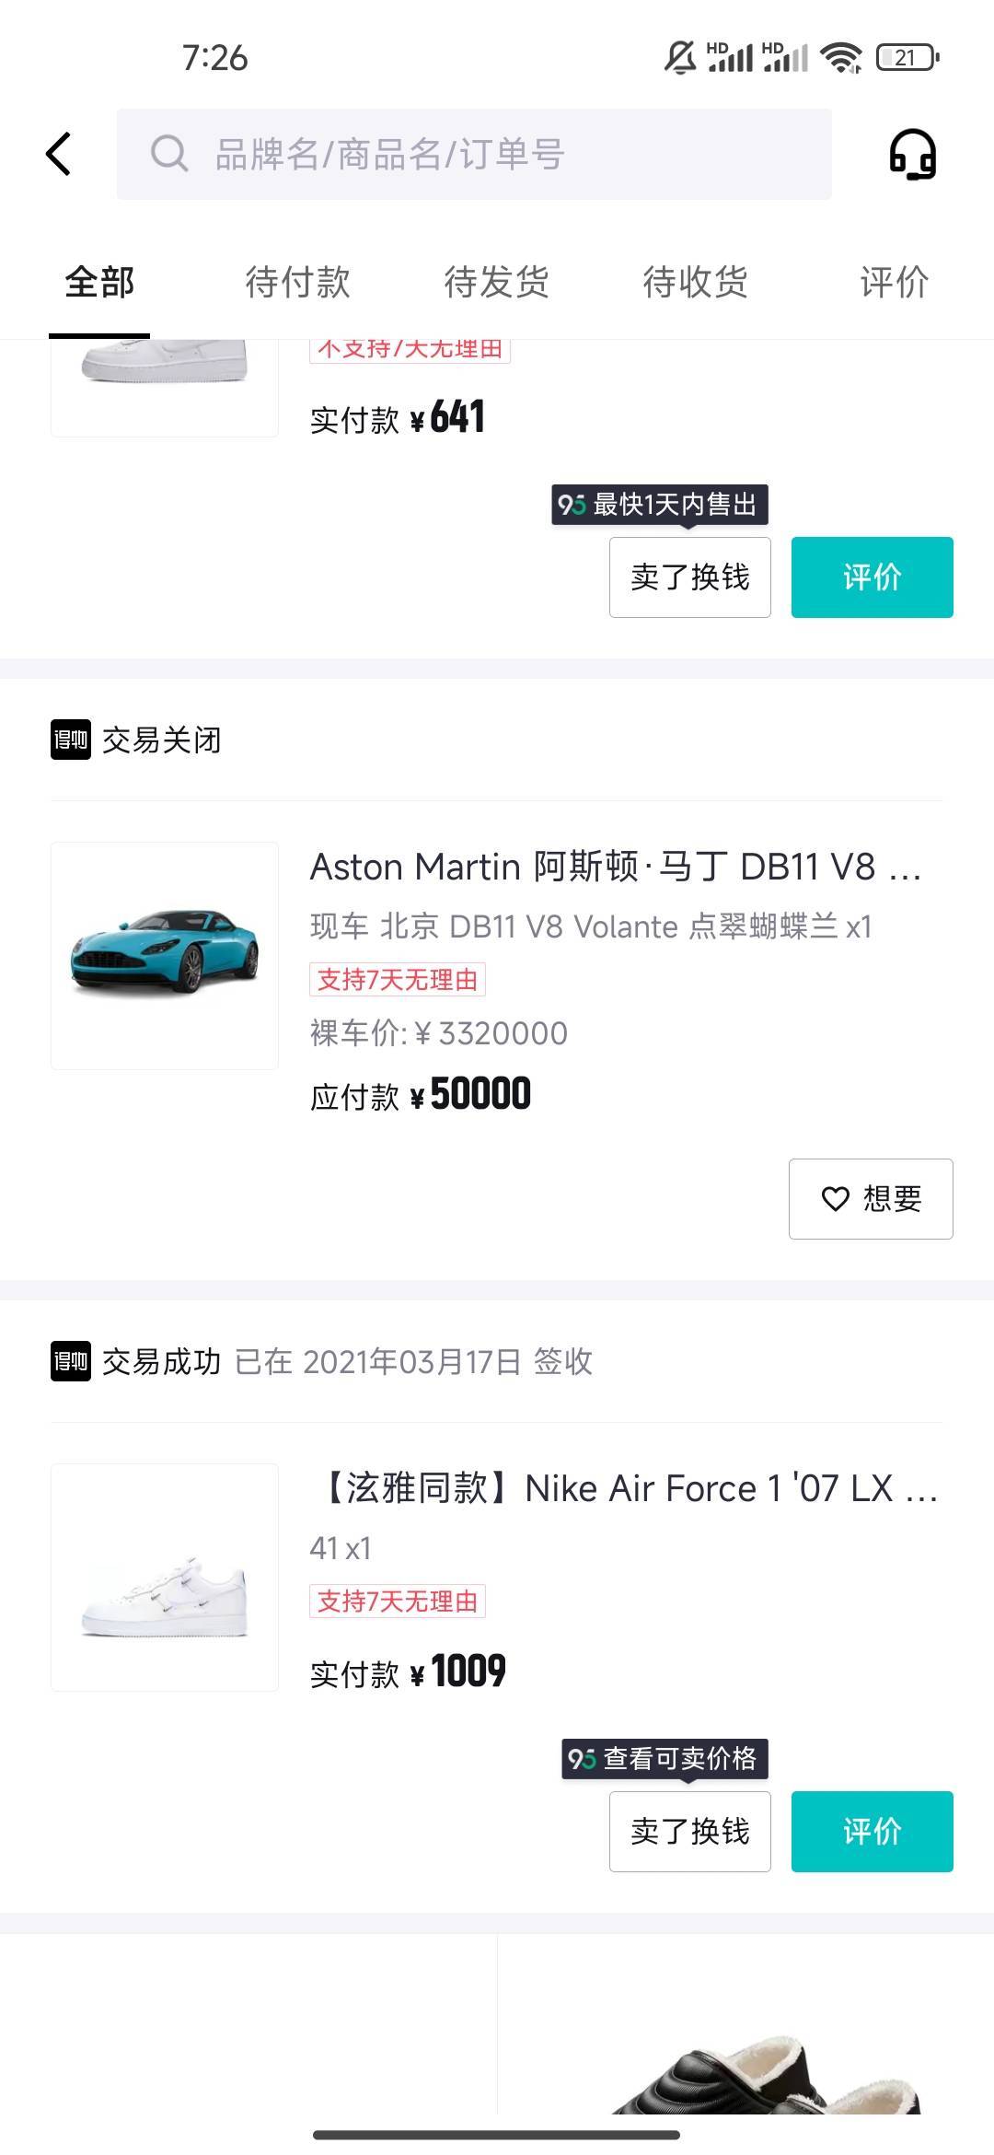Open the blue Aston Martin car thumbnail

click(165, 955)
